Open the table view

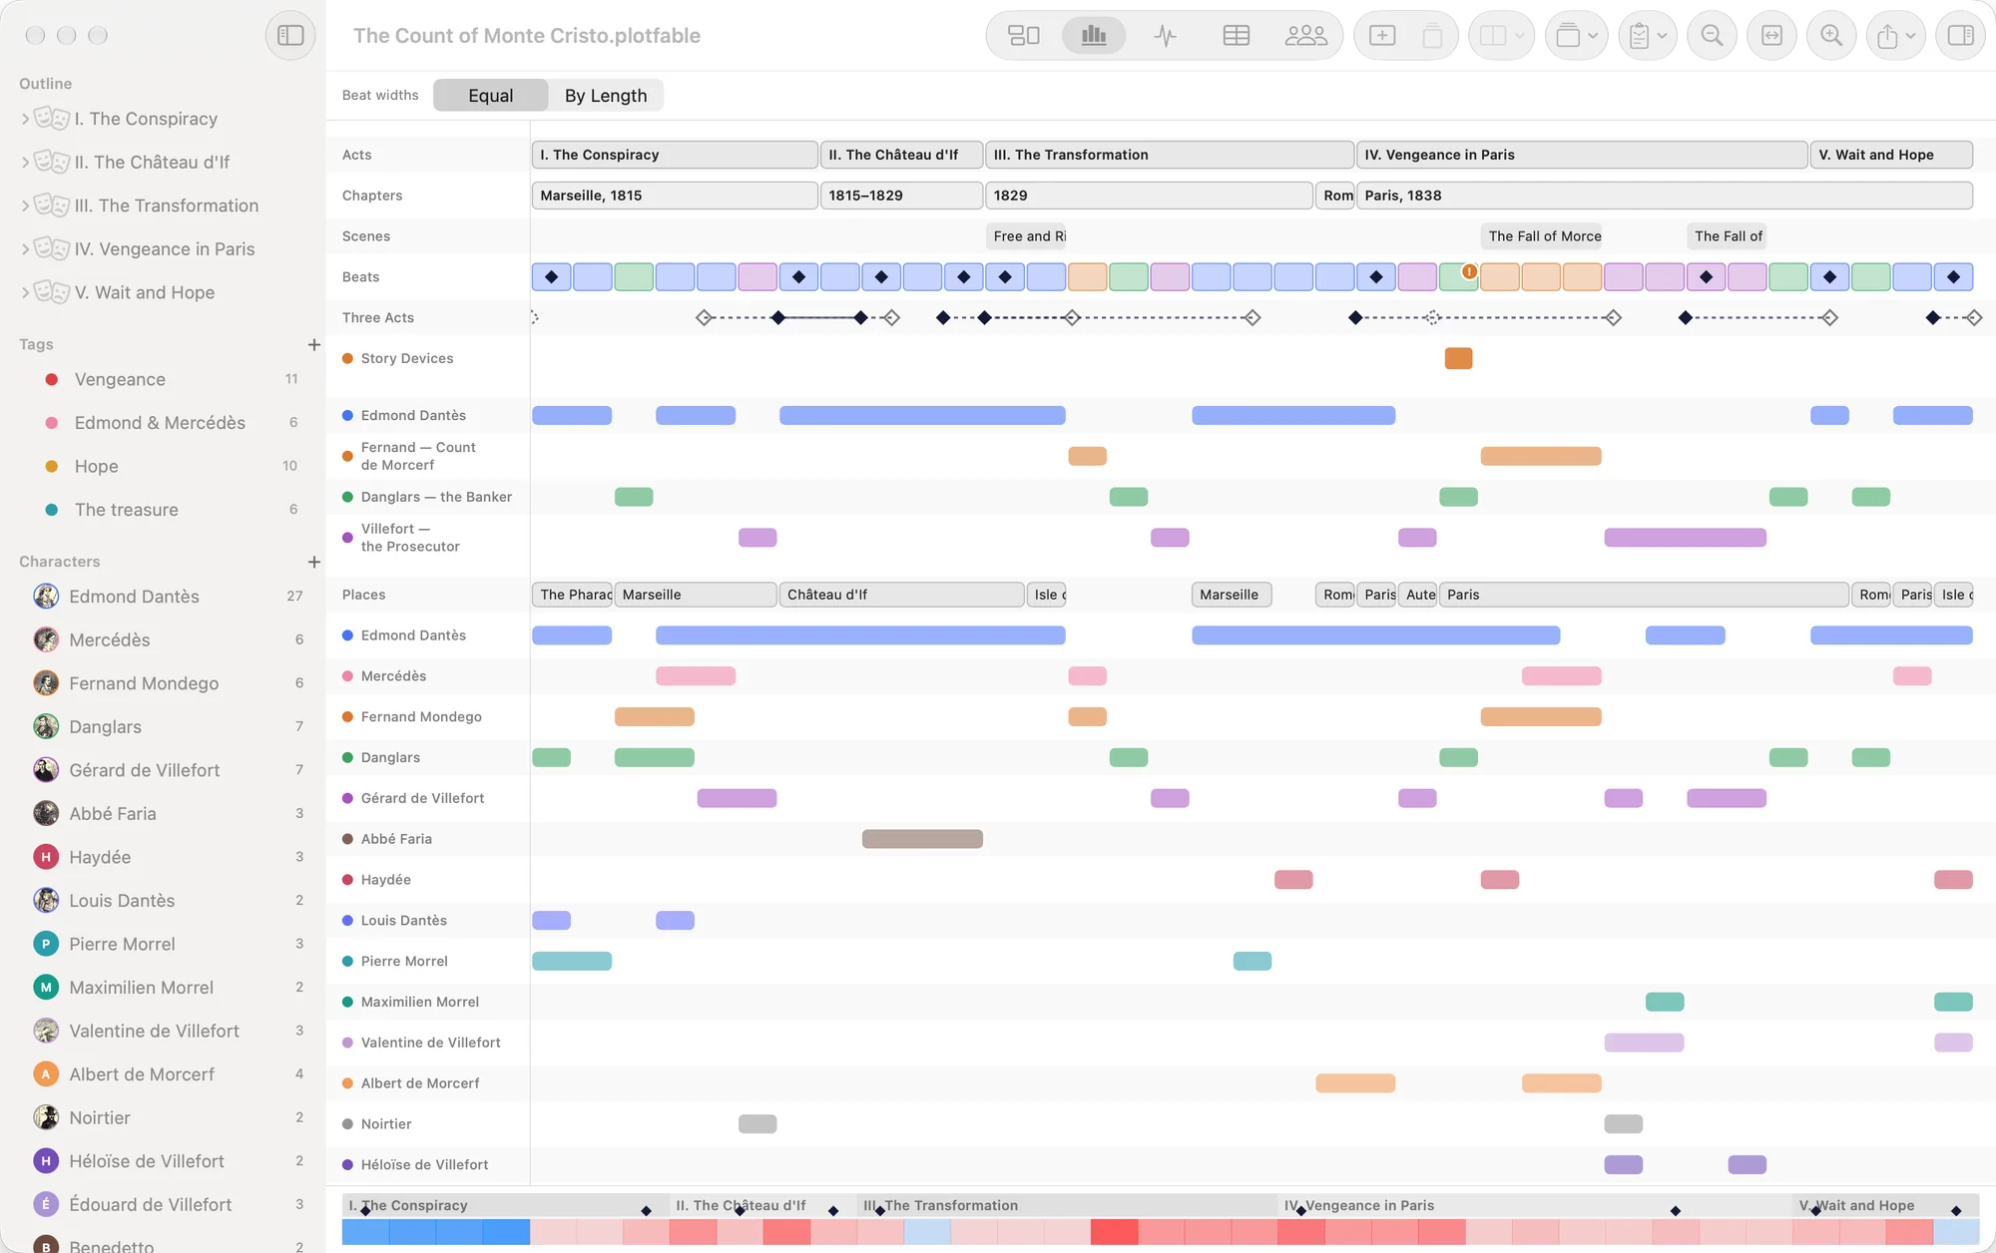1236,35
